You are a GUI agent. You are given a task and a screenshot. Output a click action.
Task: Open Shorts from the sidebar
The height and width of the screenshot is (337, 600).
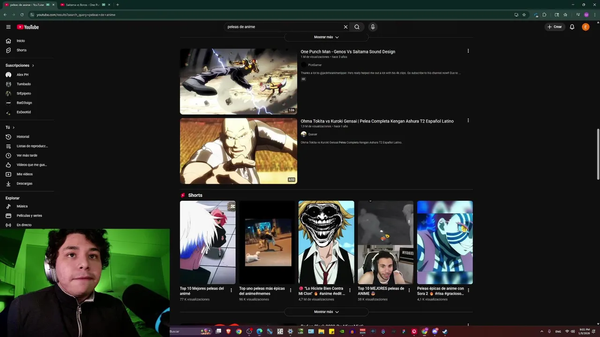(x=27, y=50)
